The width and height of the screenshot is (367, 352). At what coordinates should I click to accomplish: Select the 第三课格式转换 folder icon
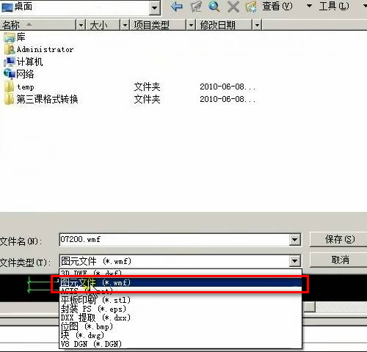click(x=10, y=99)
